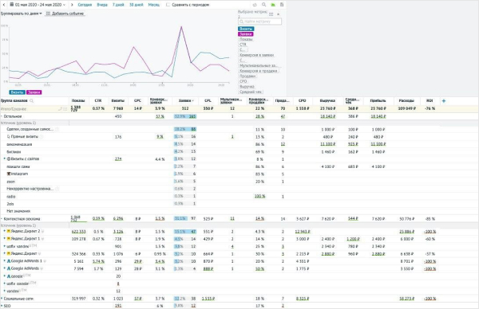Collapse the Контекстная реклама channel group
479x309 pixels.
click(x=2, y=219)
